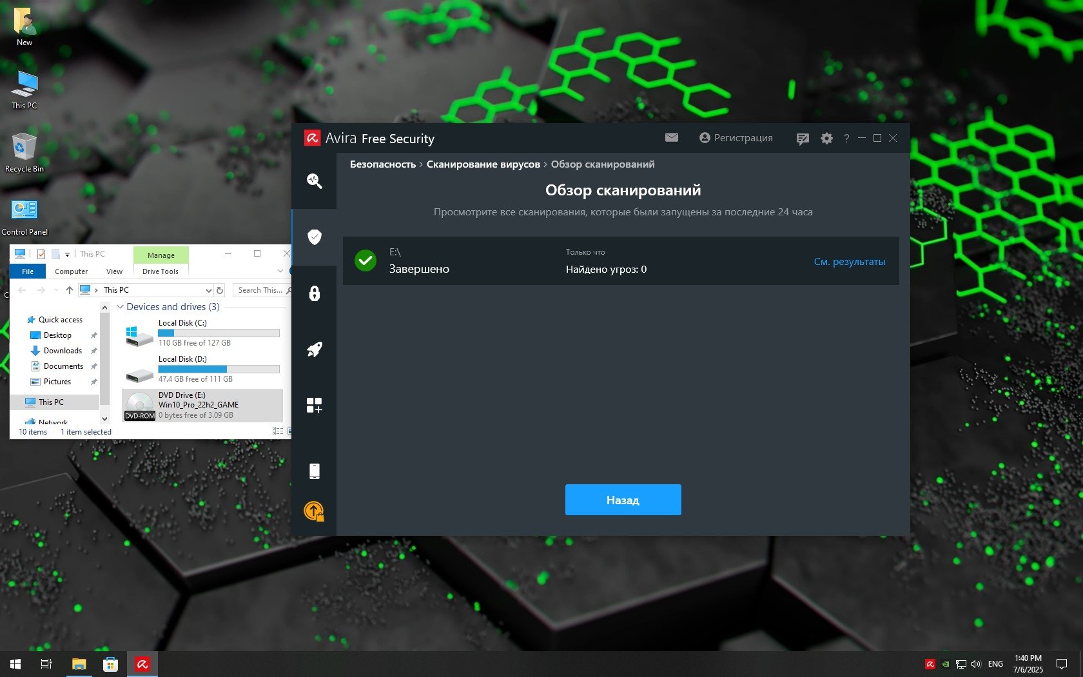Select Control Panel desktop icon
The image size is (1083, 677).
pos(24,217)
